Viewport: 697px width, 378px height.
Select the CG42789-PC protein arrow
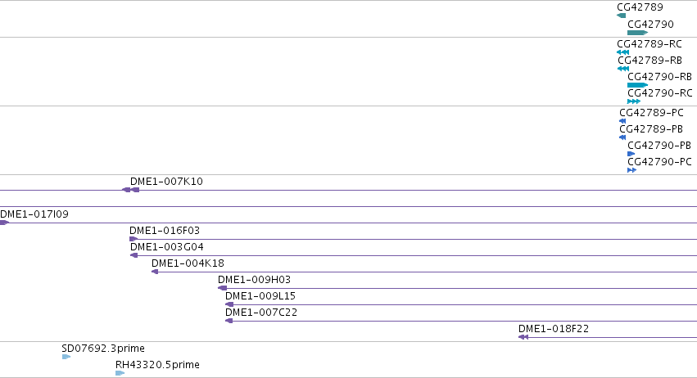622,121
